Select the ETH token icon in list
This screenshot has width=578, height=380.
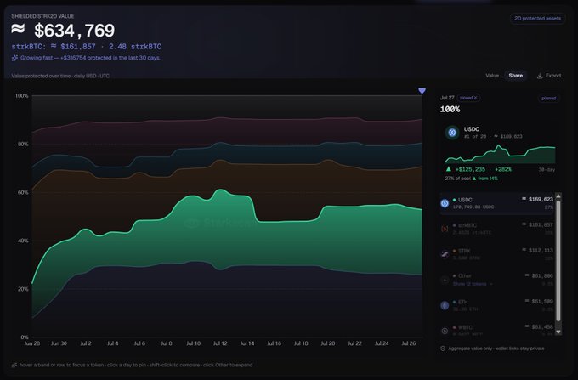pyautogui.click(x=445, y=305)
